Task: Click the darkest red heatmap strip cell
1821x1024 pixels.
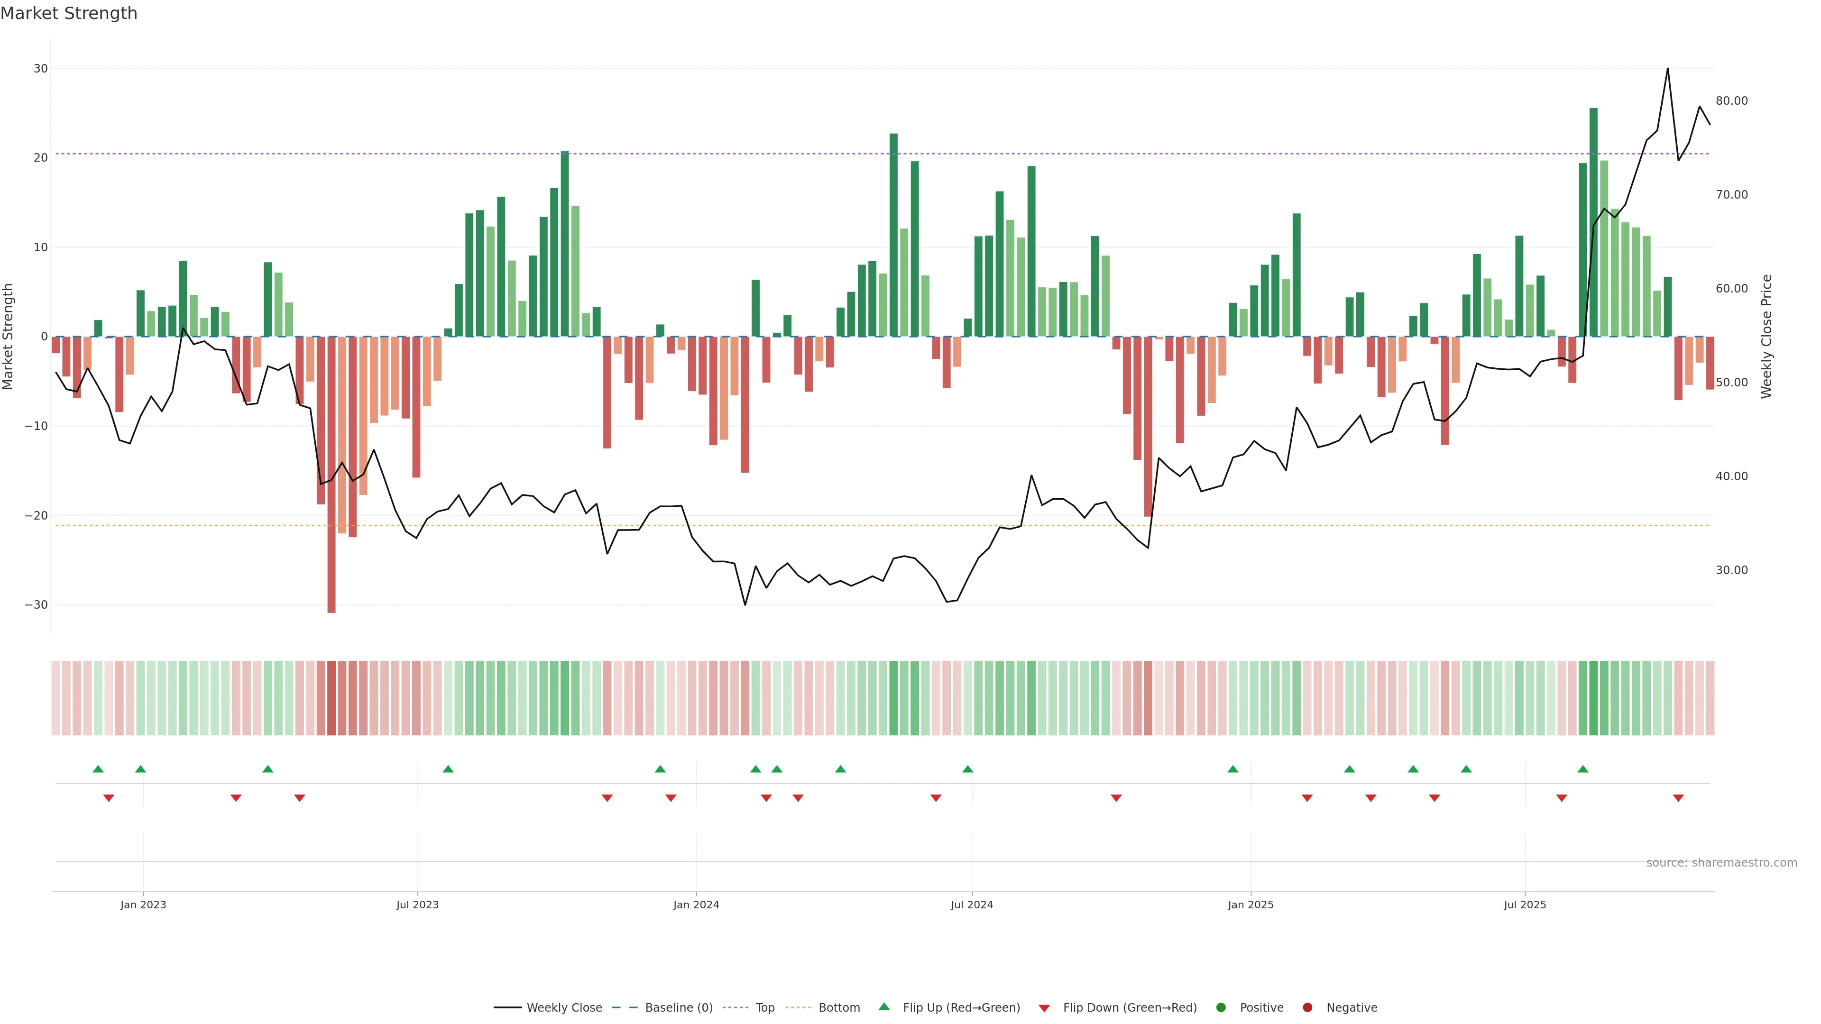Action: [x=331, y=698]
